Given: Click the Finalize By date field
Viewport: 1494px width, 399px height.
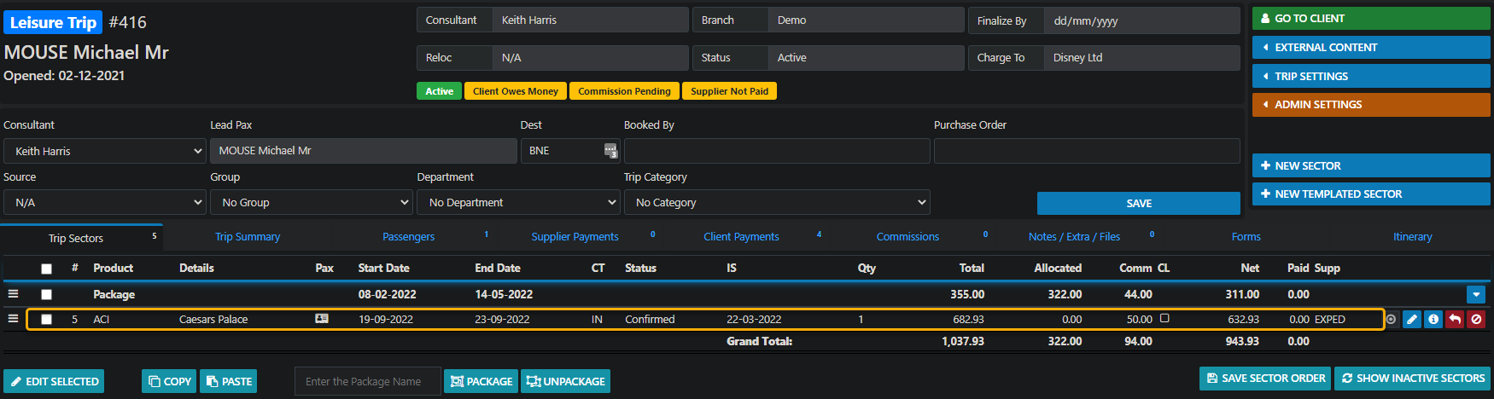Looking at the screenshot, I should [1141, 20].
